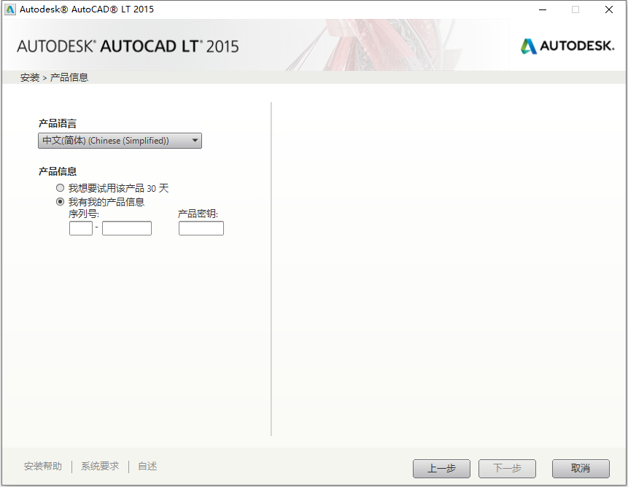The height and width of the screenshot is (487, 628).
Task: Click the 产品信息 breadcrumb text
Action: (x=69, y=77)
